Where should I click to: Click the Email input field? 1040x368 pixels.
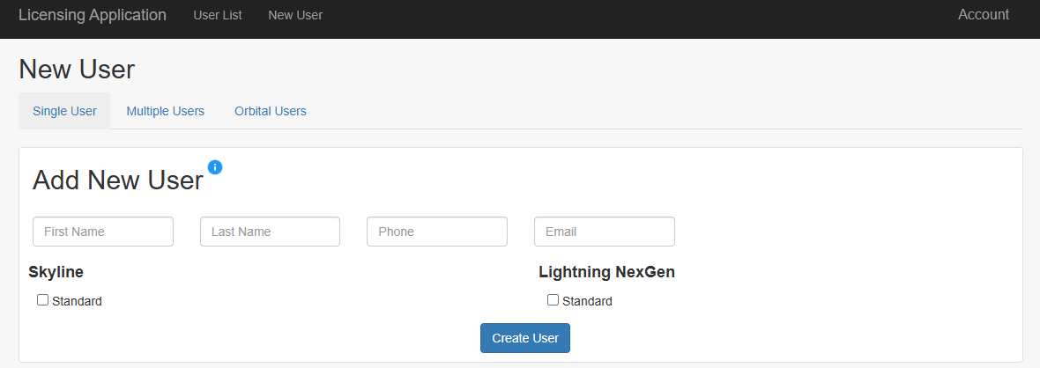pyautogui.click(x=605, y=232)
